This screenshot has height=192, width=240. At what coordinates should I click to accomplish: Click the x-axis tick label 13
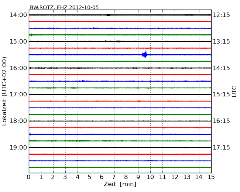(x=187, y=177)
